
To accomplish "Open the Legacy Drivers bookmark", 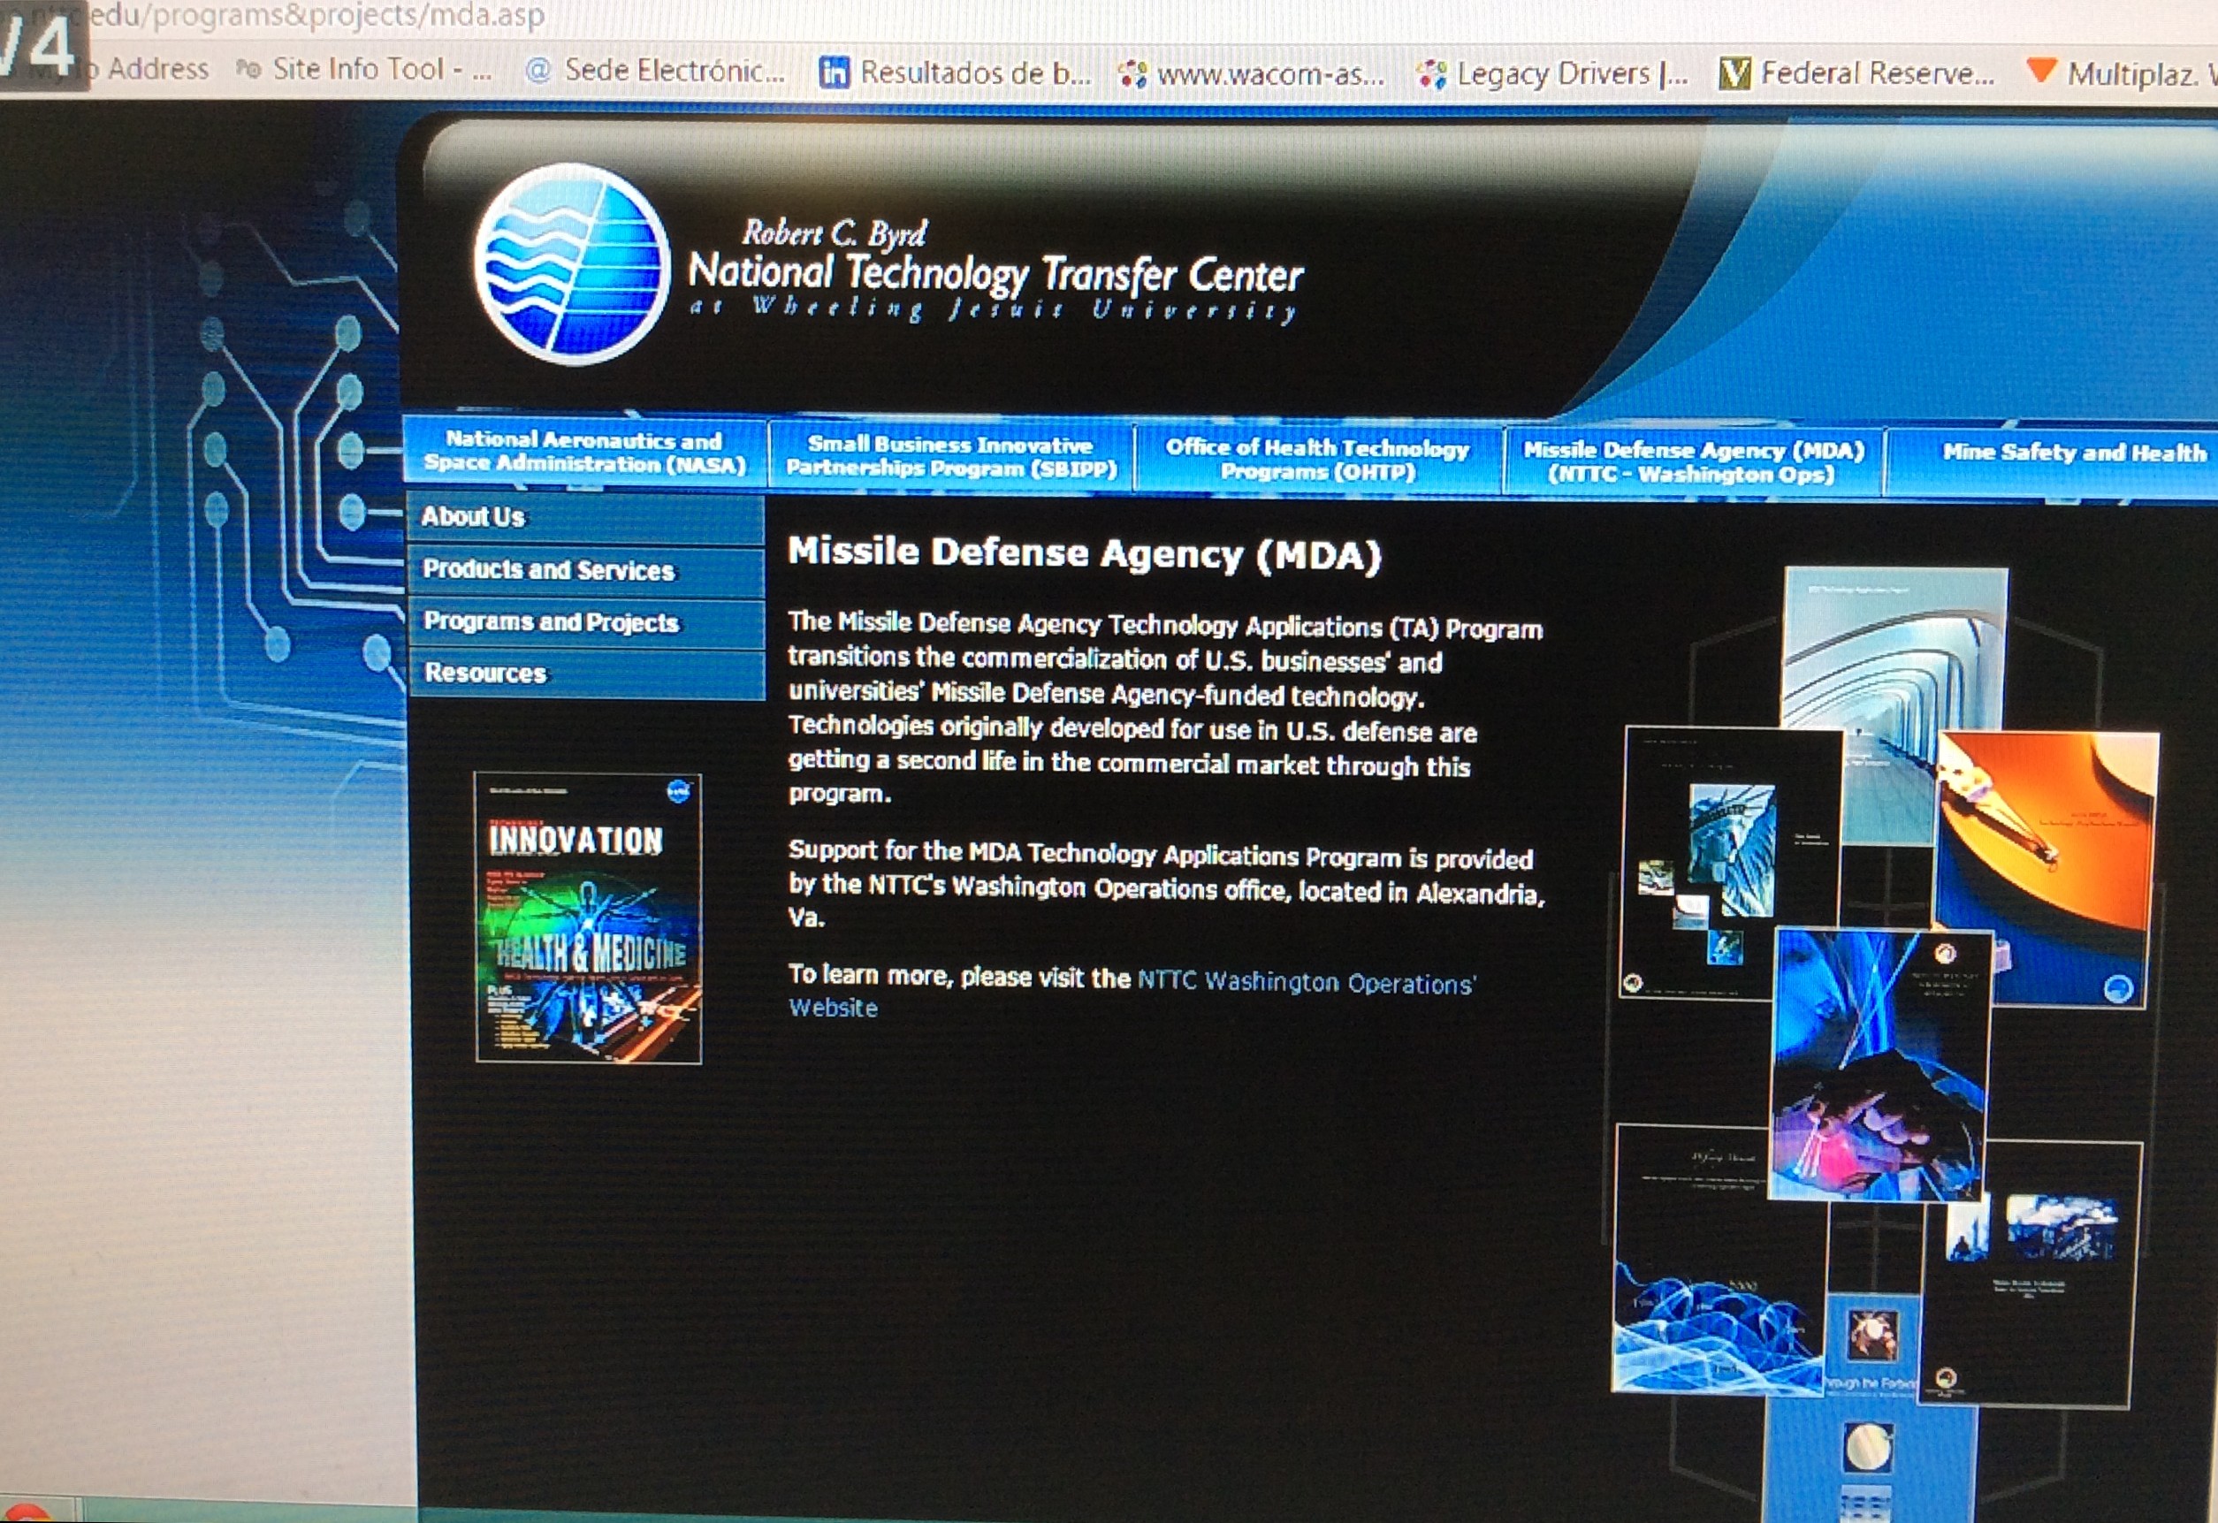I will (x=1551, y=73).
